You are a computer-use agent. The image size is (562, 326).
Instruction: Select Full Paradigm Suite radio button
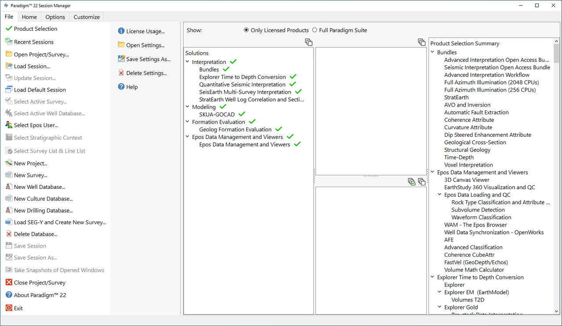point(314,30)
